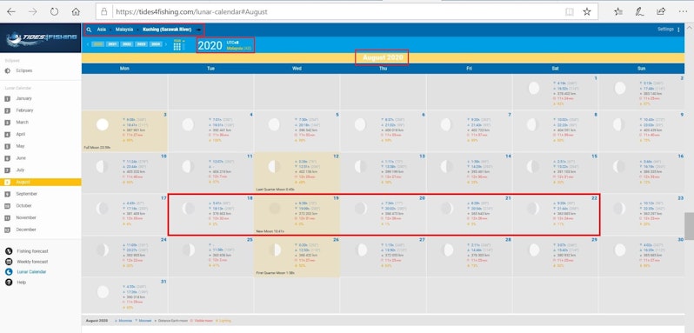
Task: Click the browser Back arrow
Action: tap(11, 12)
